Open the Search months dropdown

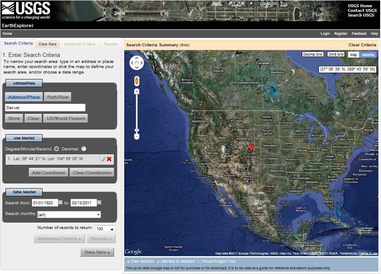69,215
